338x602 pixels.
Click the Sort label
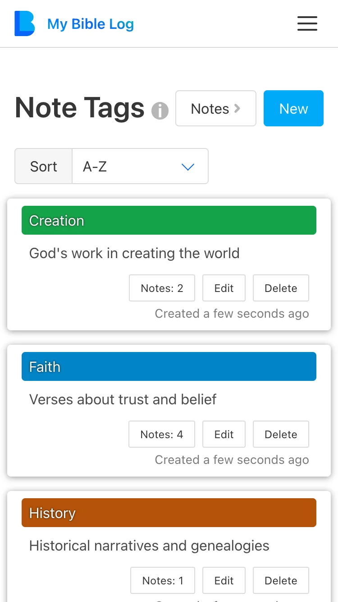coord(43,167)
